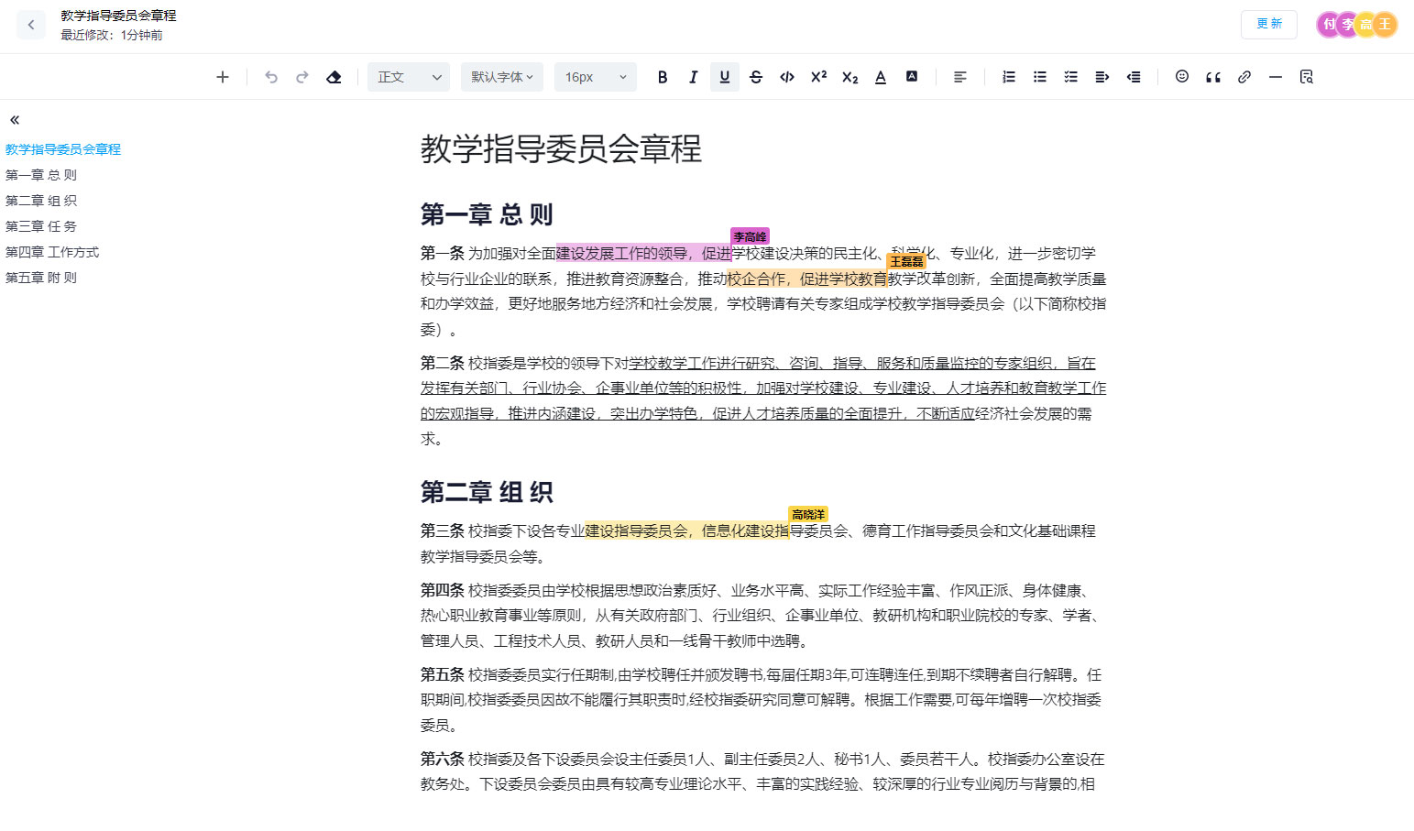Toggle underline formatting
The width and height of the screenshot is (1414, 831).
725,77
